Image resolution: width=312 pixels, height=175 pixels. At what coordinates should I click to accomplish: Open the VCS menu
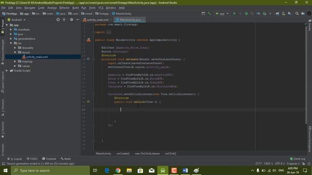click(101, 8)
